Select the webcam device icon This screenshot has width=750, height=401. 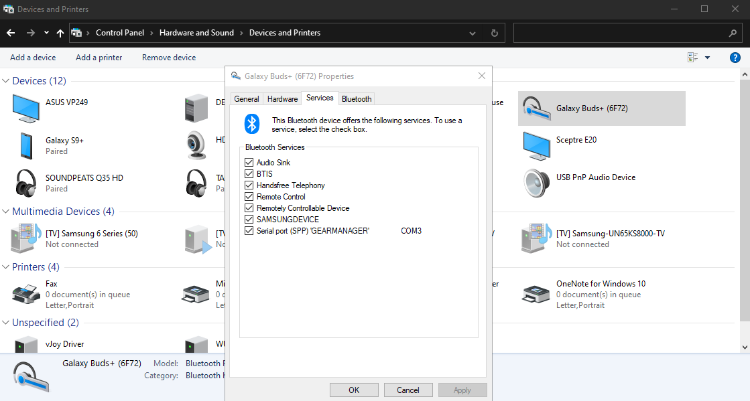point(196,145)
